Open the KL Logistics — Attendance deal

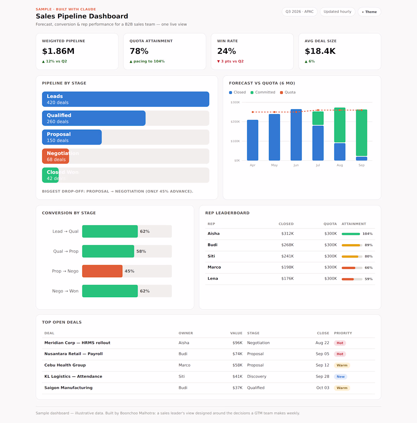pos(73,376)
